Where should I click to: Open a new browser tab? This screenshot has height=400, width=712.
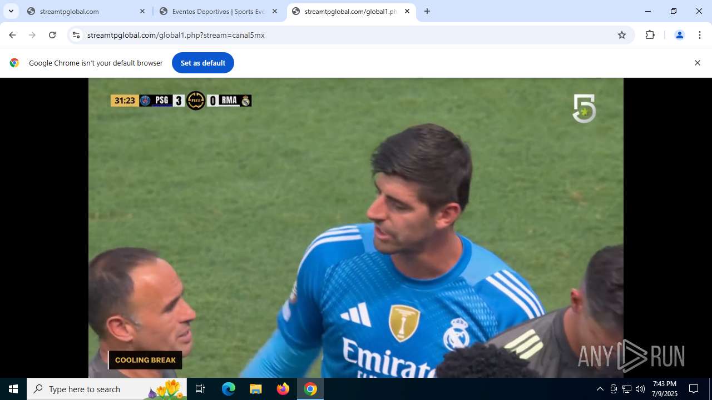427,11
